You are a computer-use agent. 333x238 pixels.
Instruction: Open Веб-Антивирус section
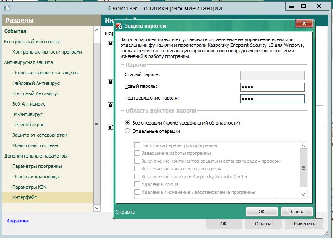29,104
